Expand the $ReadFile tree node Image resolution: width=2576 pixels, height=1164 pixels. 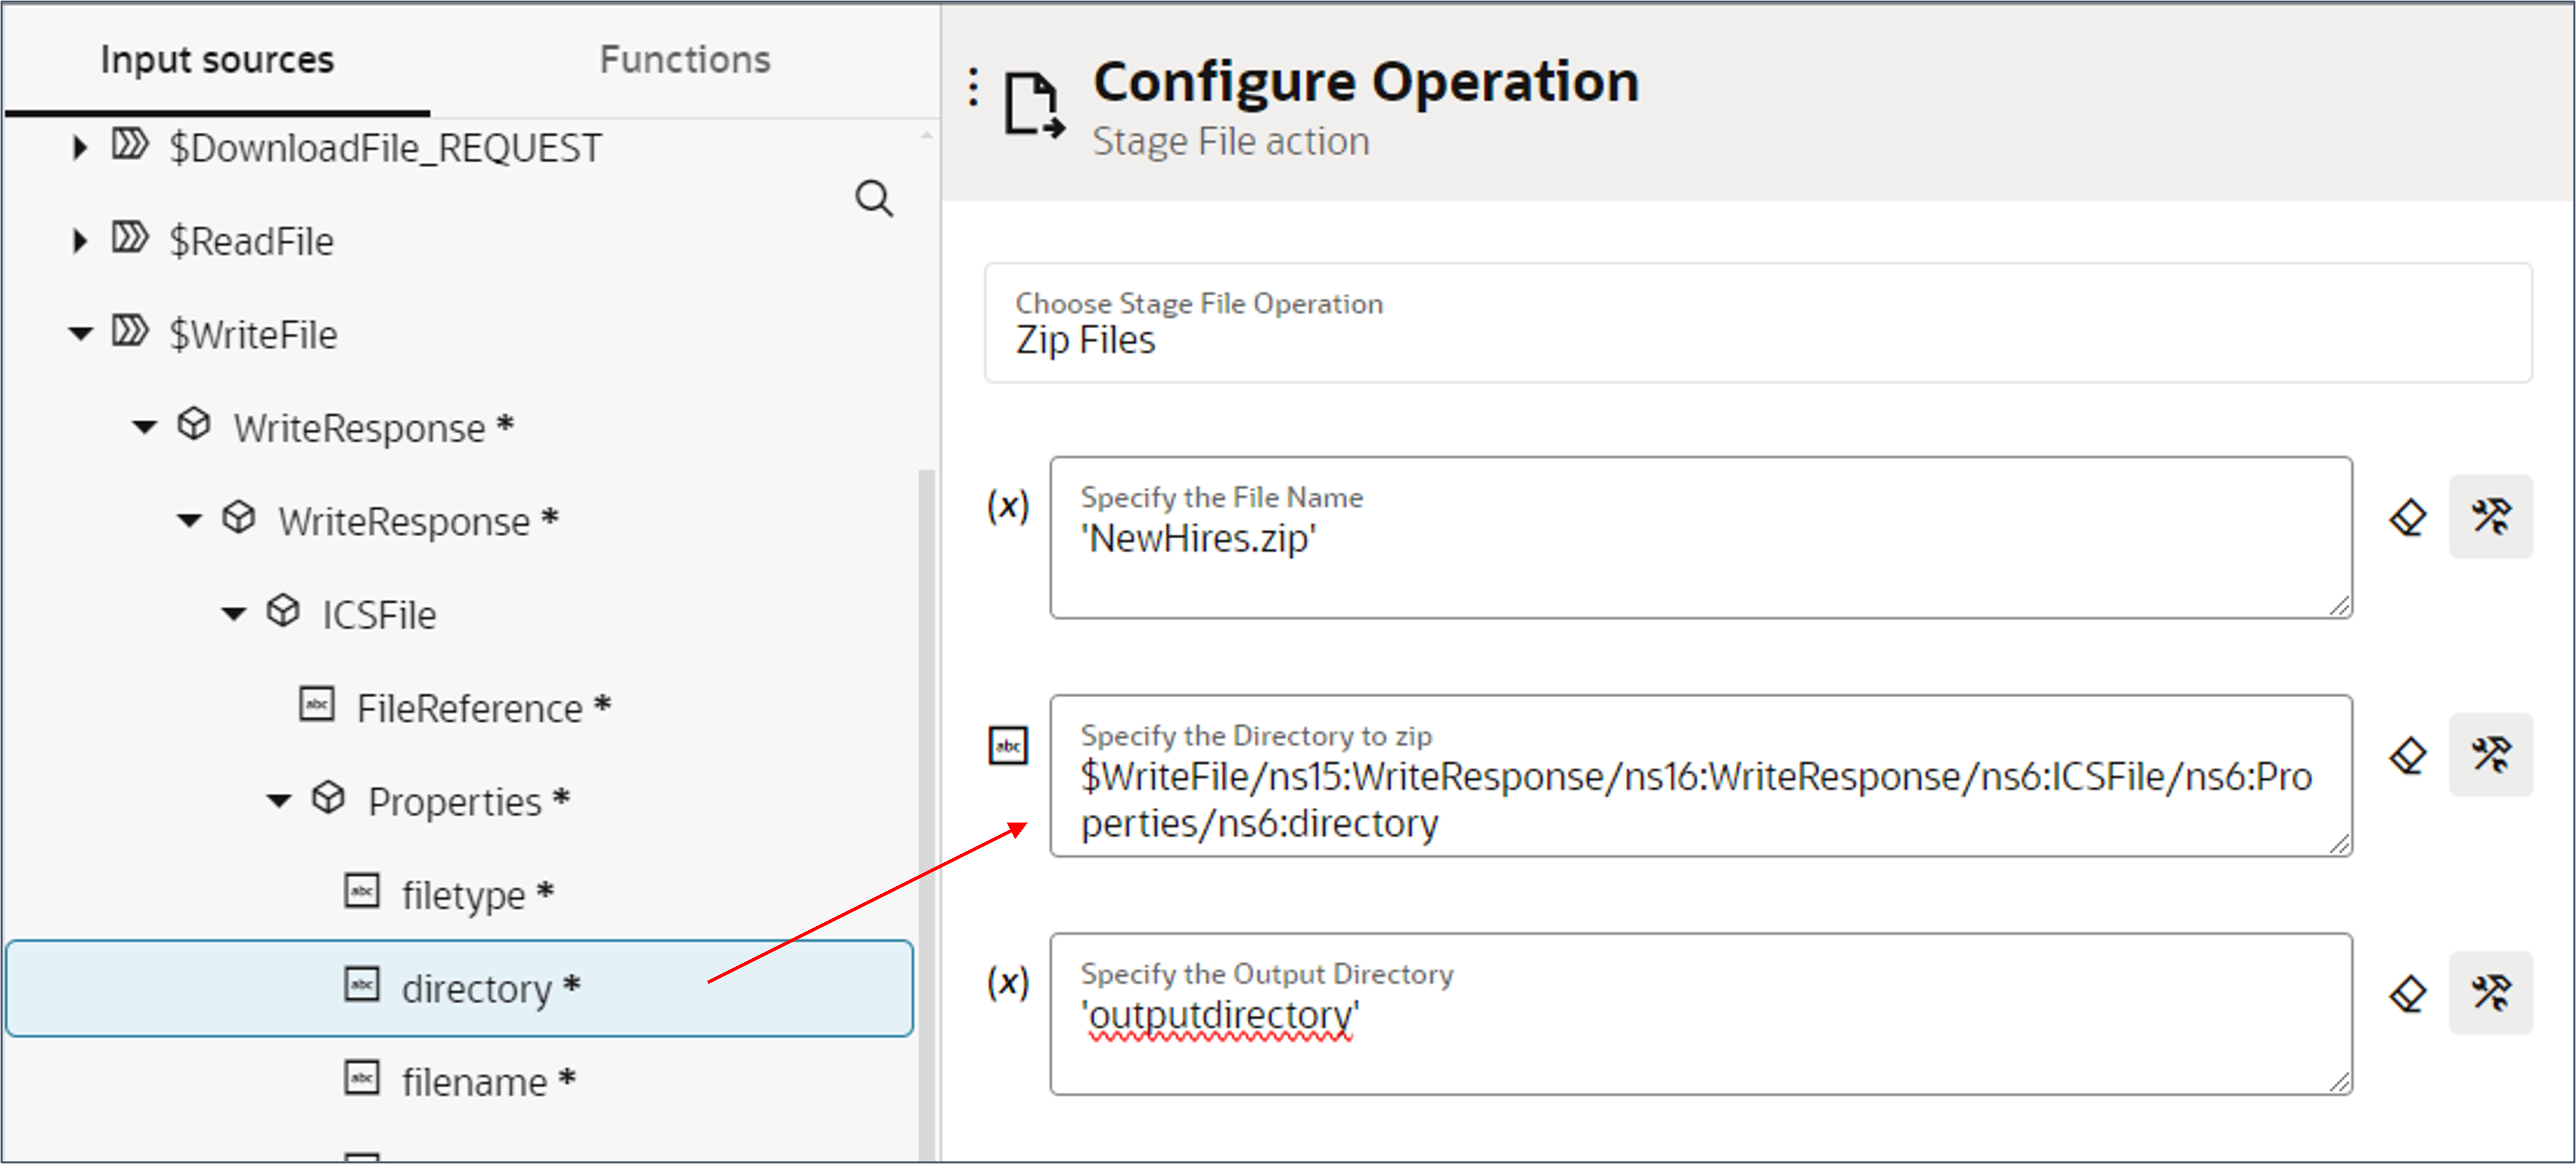coord(80,241)
